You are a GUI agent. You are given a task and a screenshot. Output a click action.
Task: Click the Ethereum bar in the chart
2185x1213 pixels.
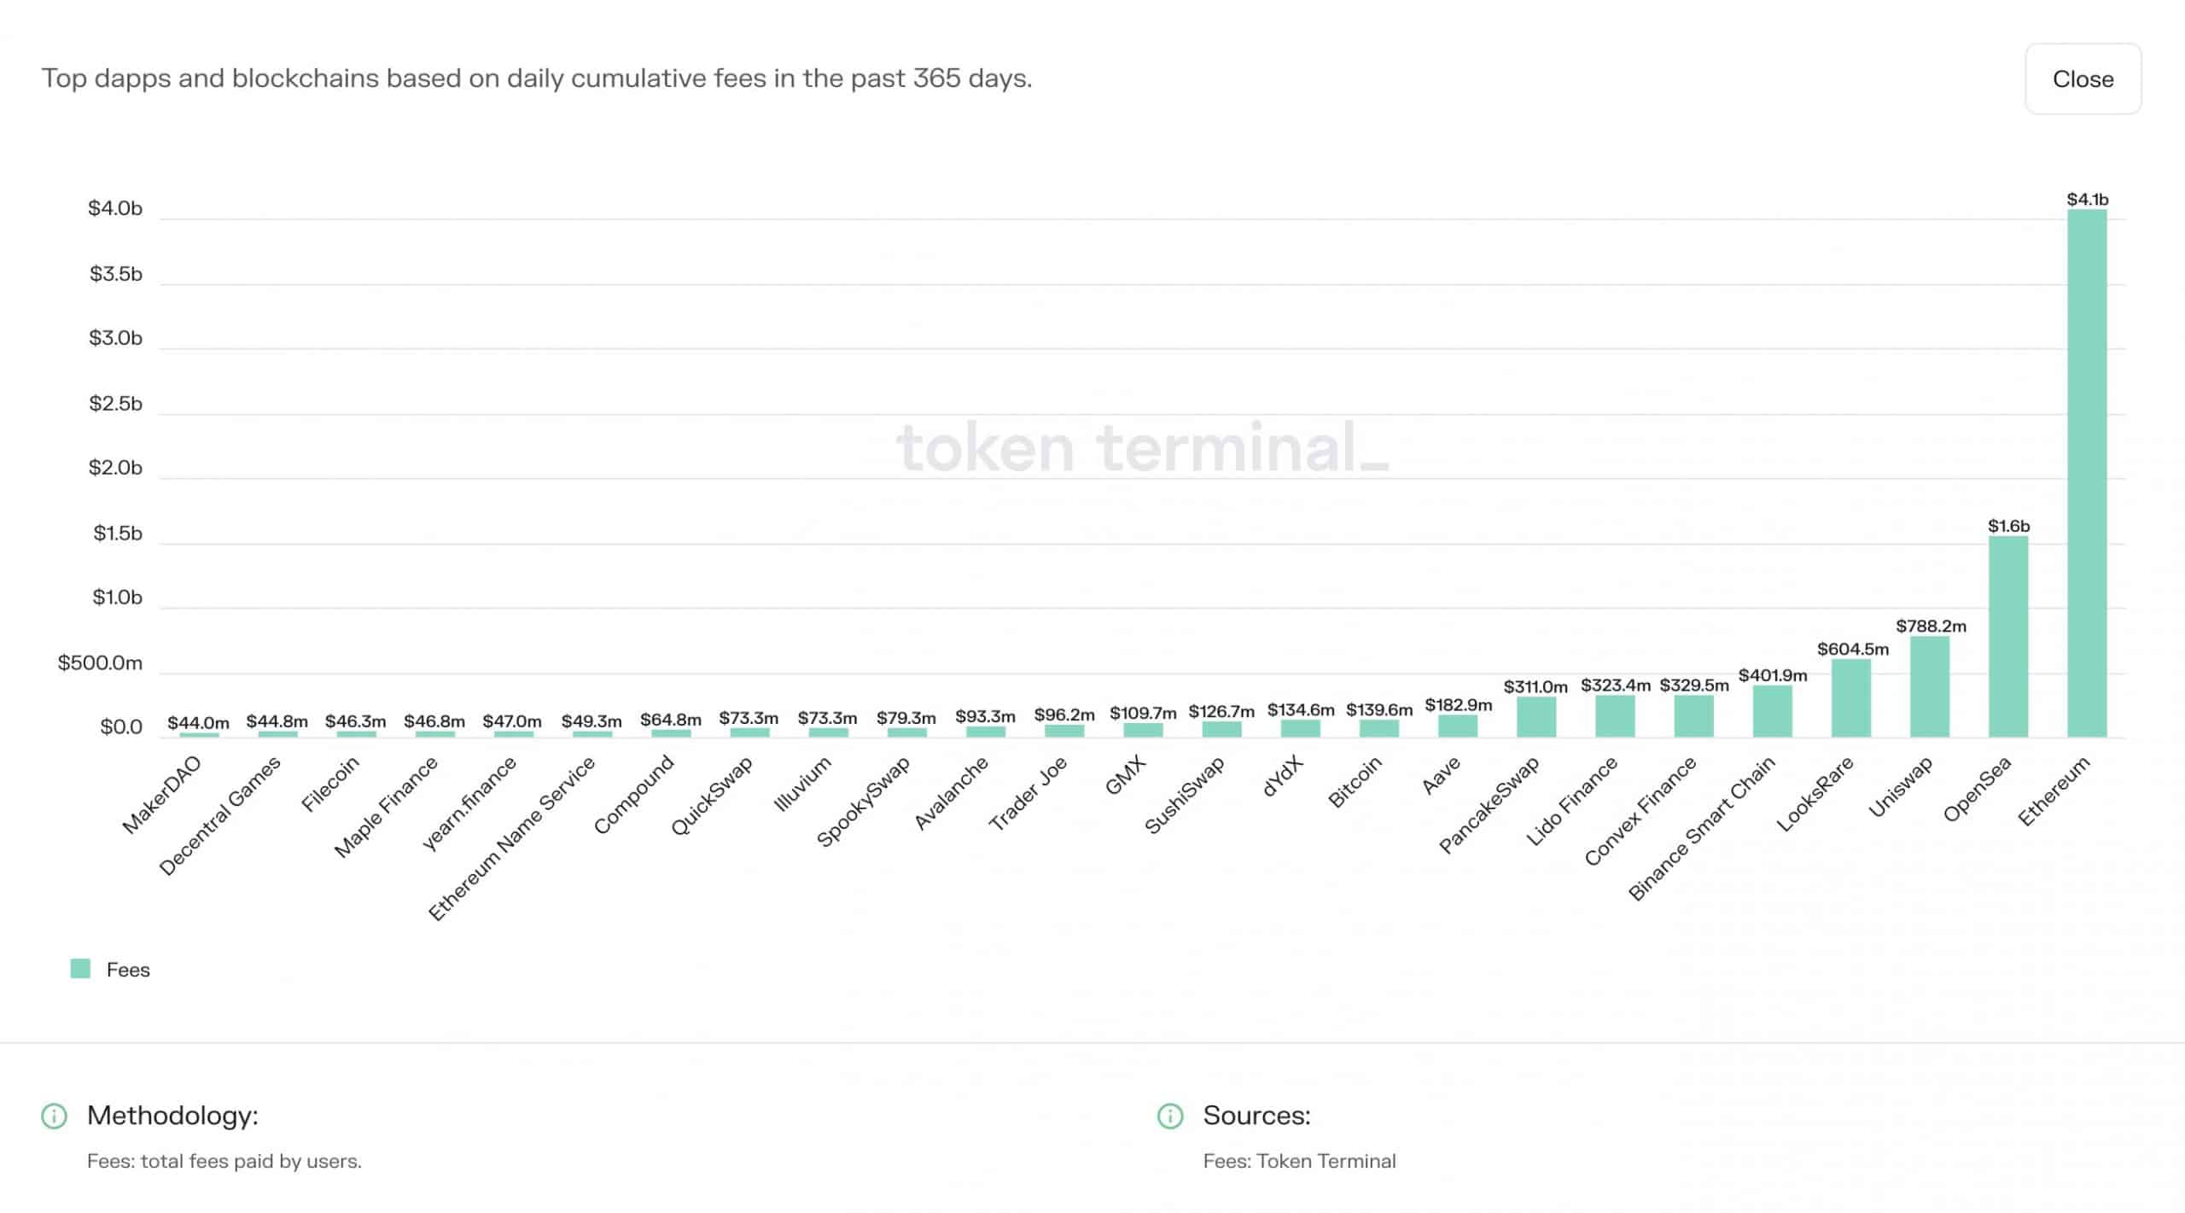tap(2086, 474)
